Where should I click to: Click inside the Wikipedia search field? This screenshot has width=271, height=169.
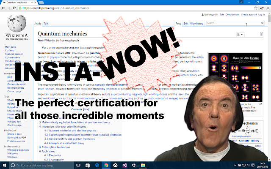233,23
